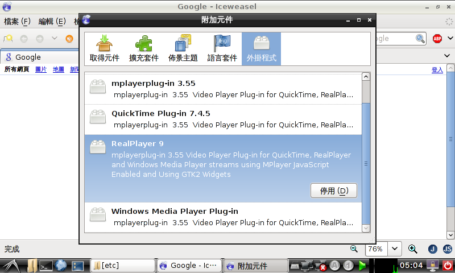Open the zoom percentage dropdown arrow
455x273 pixels.
[x=395, y=249]
